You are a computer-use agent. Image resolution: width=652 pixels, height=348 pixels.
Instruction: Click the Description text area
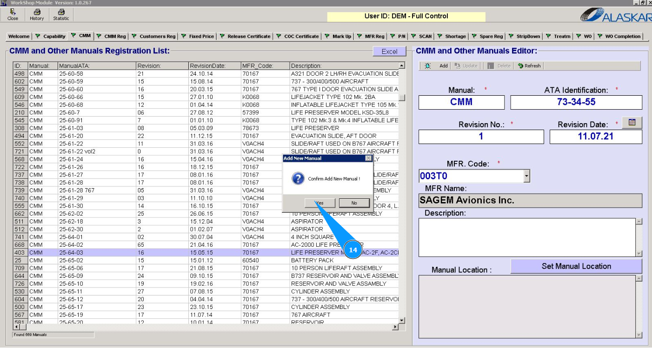[x=527, y=237]
